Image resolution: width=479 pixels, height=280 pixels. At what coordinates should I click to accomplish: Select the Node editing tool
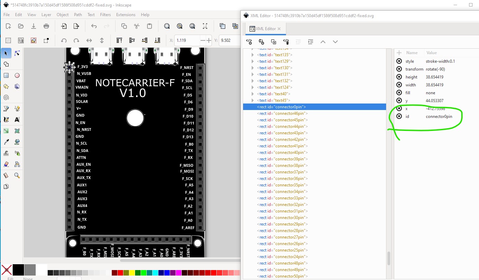click(17, 53)
